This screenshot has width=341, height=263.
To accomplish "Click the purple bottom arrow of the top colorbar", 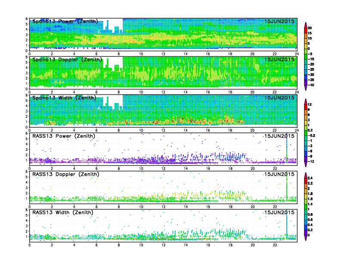I will click(x=306, y=88).
